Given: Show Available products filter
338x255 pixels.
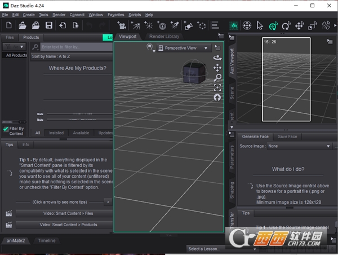Looking at the screenshot, I should (x=81, y=133).
